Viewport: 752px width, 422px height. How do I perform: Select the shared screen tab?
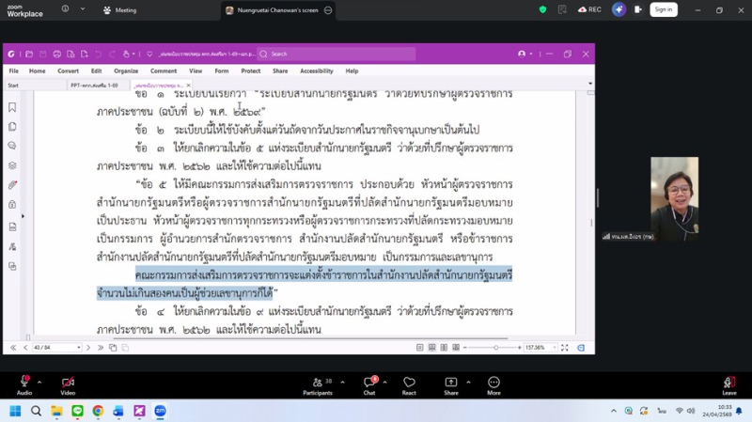[x=277, y=10]
